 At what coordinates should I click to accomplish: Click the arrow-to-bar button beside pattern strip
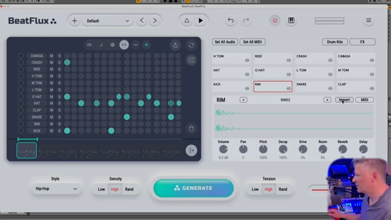(x=191, y=150)
